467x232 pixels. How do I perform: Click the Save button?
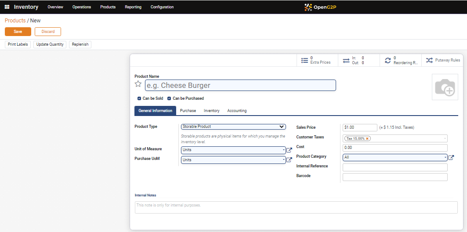pyautogui.click(x=18, y=32)
